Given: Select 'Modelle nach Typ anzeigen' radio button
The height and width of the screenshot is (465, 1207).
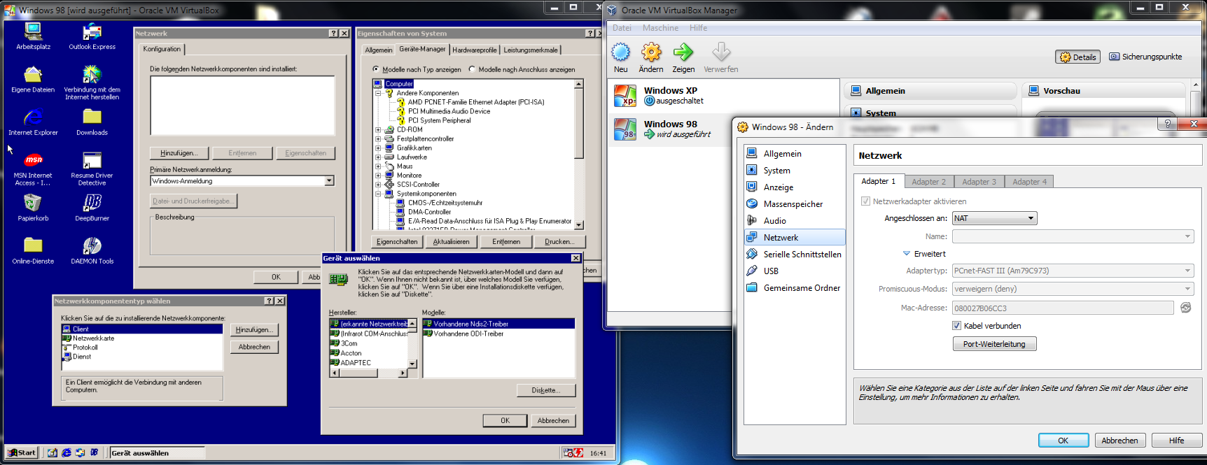Looking at the screenshot, I should click(376, 69).
